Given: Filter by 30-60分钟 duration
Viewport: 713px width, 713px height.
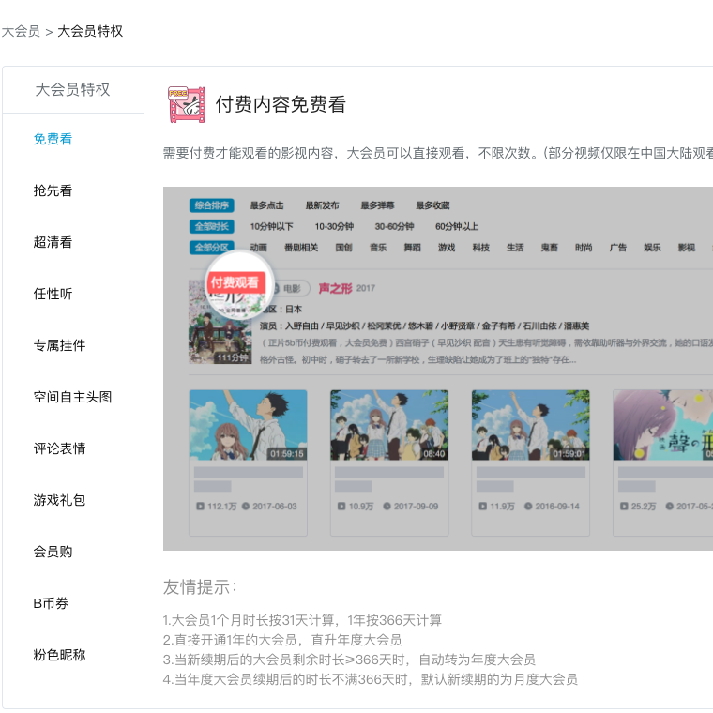Looking at the screenshot, I should point(394,226).
